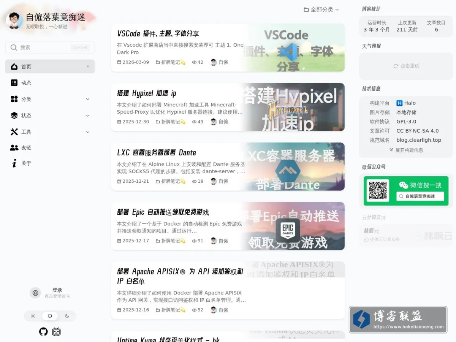Click 折腾笔记 category on APISIX article
Image resolution: width=456 pixels, height=342 pixels.
click(171, 310)
